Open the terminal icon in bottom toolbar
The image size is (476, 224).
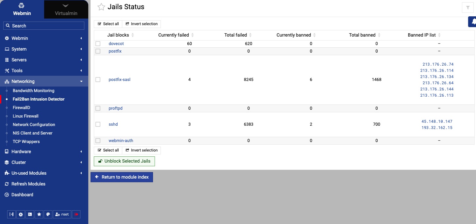tap(30, 214)
